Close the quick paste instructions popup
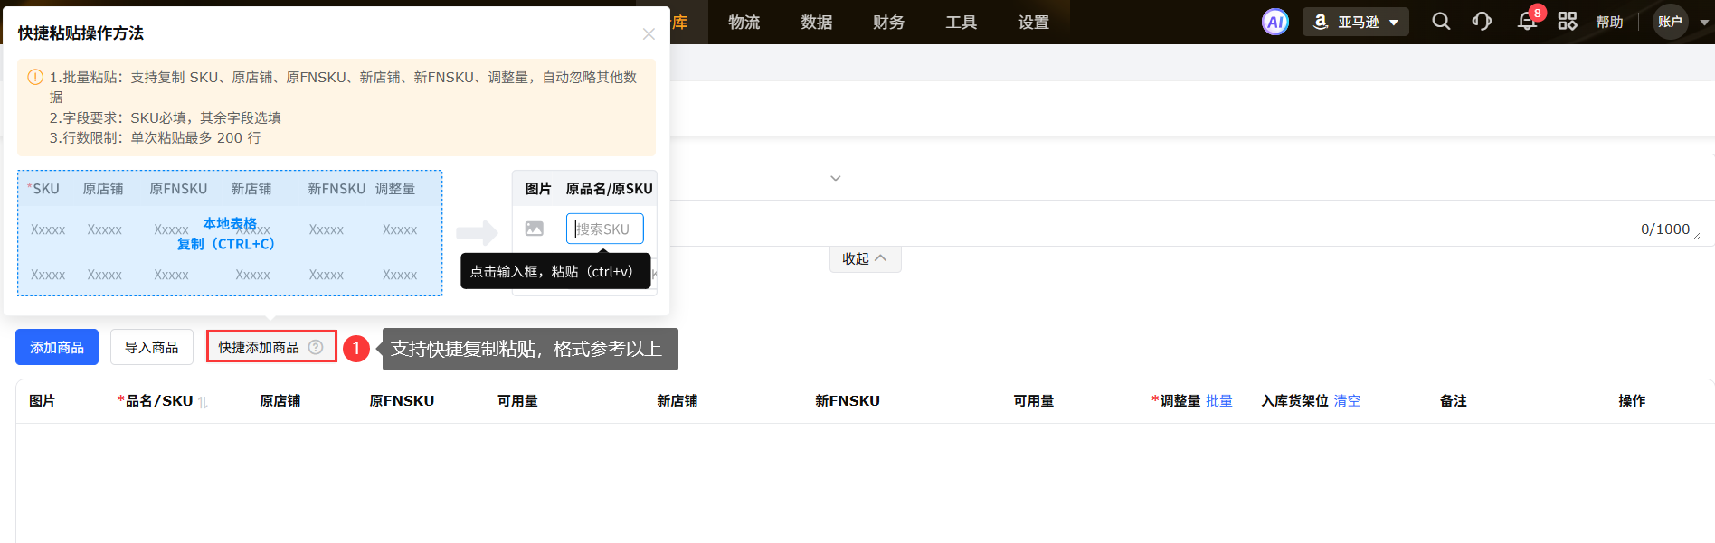Image resolution: width=1715 pixels, height=543 pixels. point(649,34)
